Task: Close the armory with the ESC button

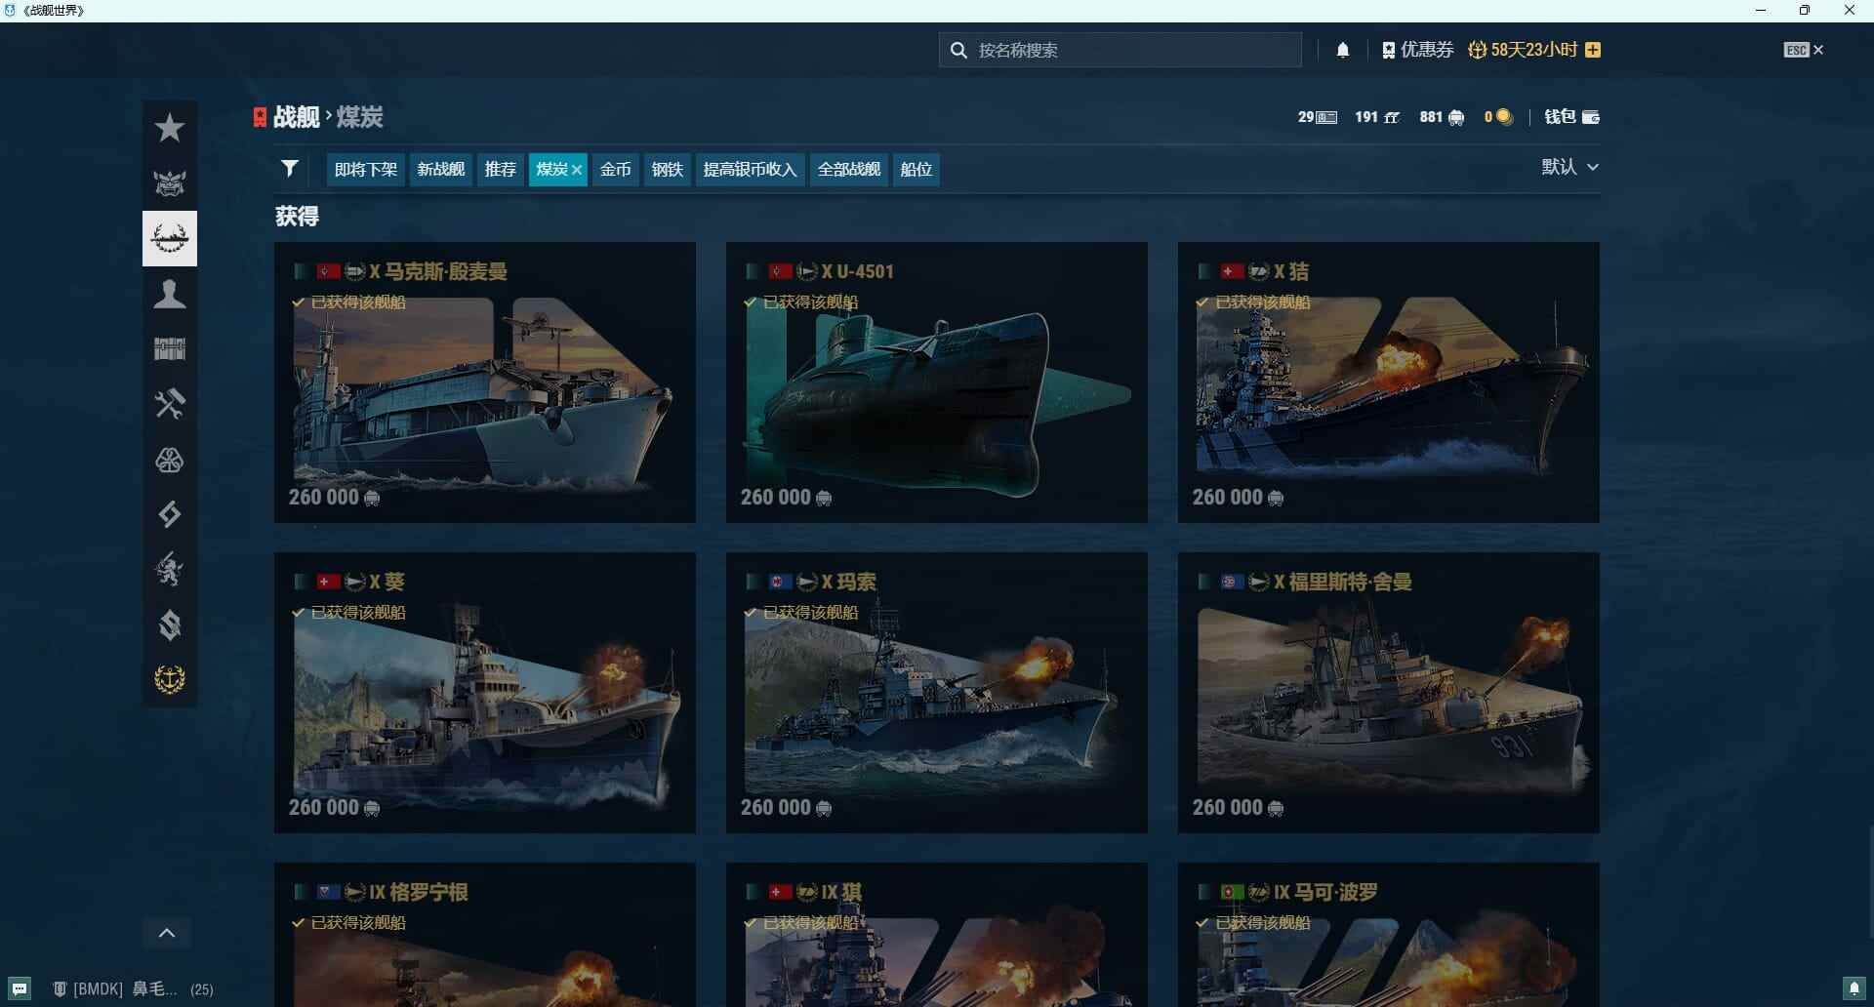Action: point(1804,50)
